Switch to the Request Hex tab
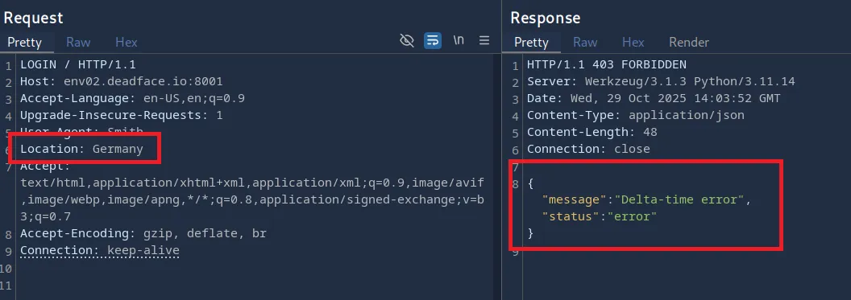This screenshot has height=300, width=851. 127,43
